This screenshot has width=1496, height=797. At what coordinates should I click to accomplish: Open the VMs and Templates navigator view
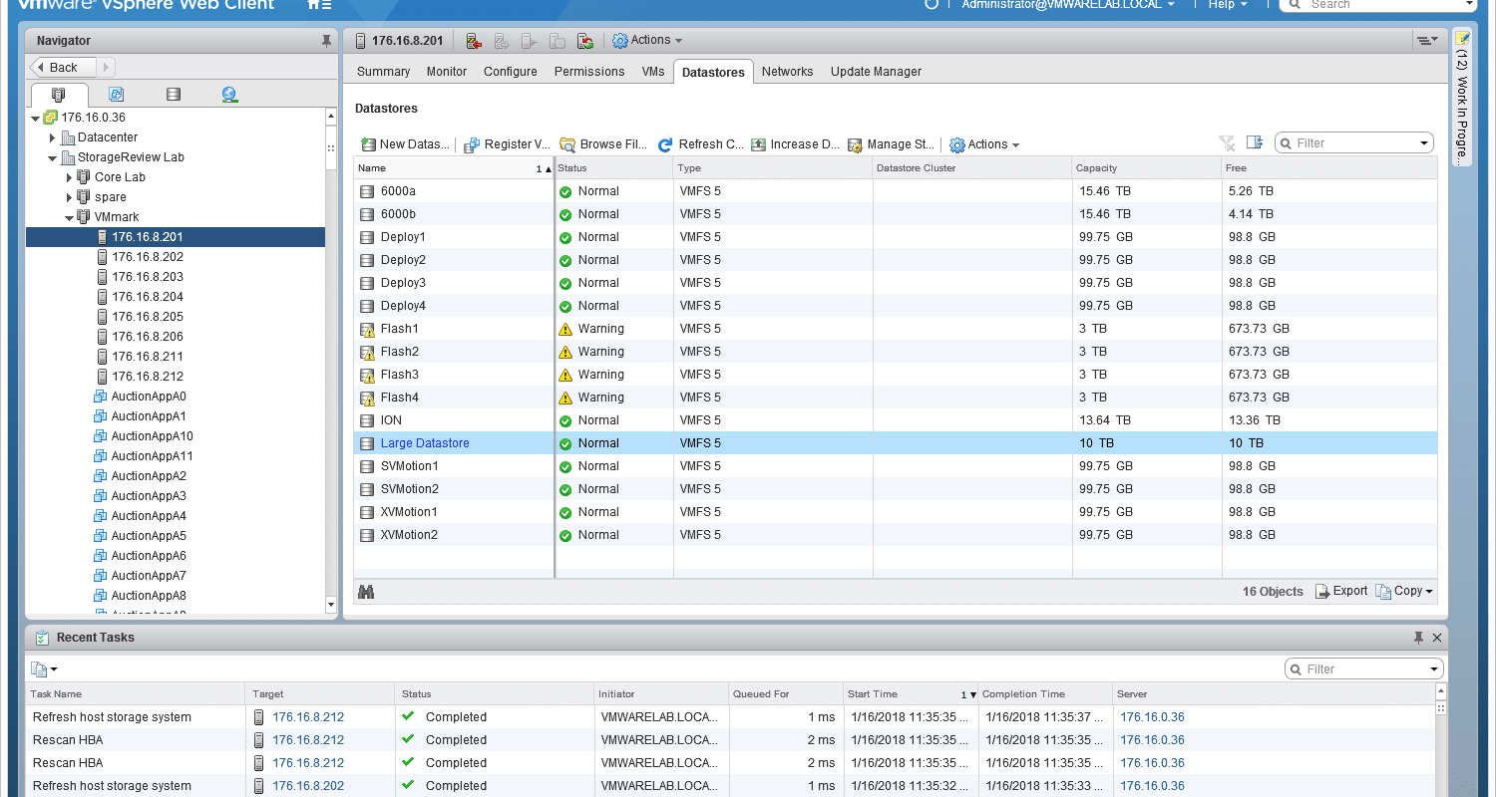click(x=116, y=95)
